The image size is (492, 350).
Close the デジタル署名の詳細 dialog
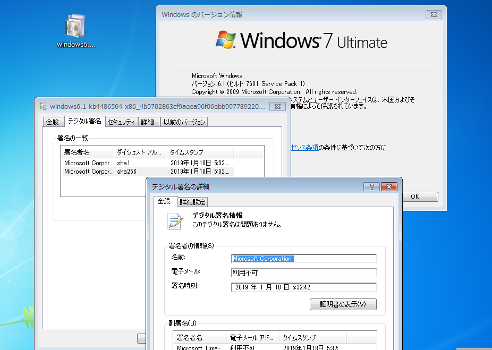tap(389, 186)
